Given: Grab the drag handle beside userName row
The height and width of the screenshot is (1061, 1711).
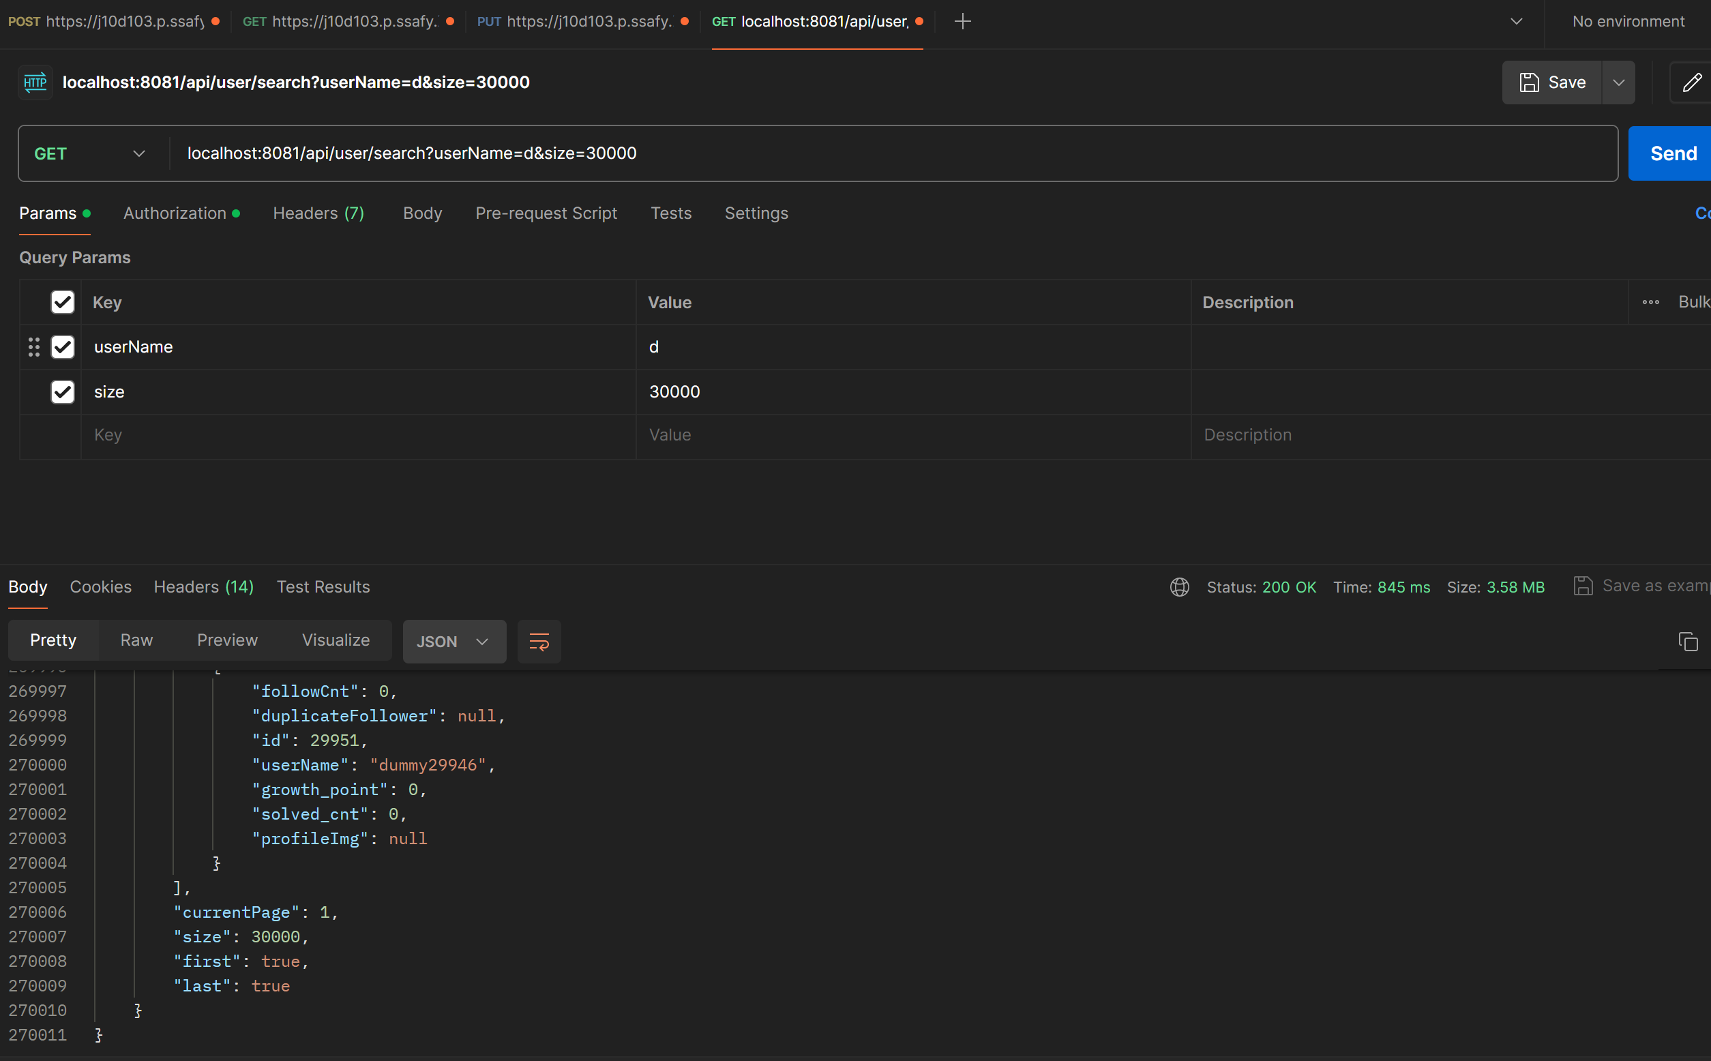Looking at the screenshot, I should (x=33, y=346).
